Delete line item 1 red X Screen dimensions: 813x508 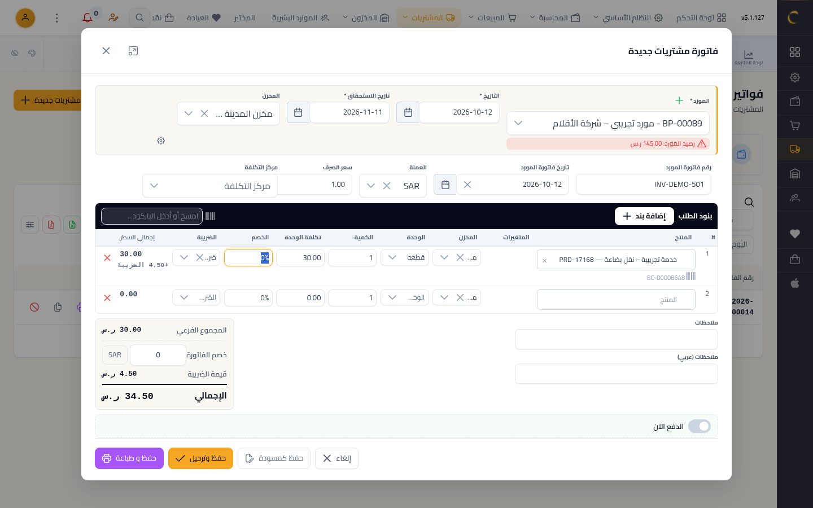[x=107, y=257]
